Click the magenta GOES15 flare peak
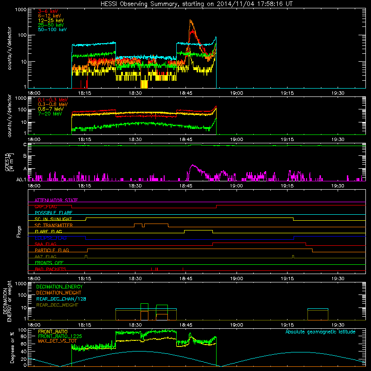 193,165
